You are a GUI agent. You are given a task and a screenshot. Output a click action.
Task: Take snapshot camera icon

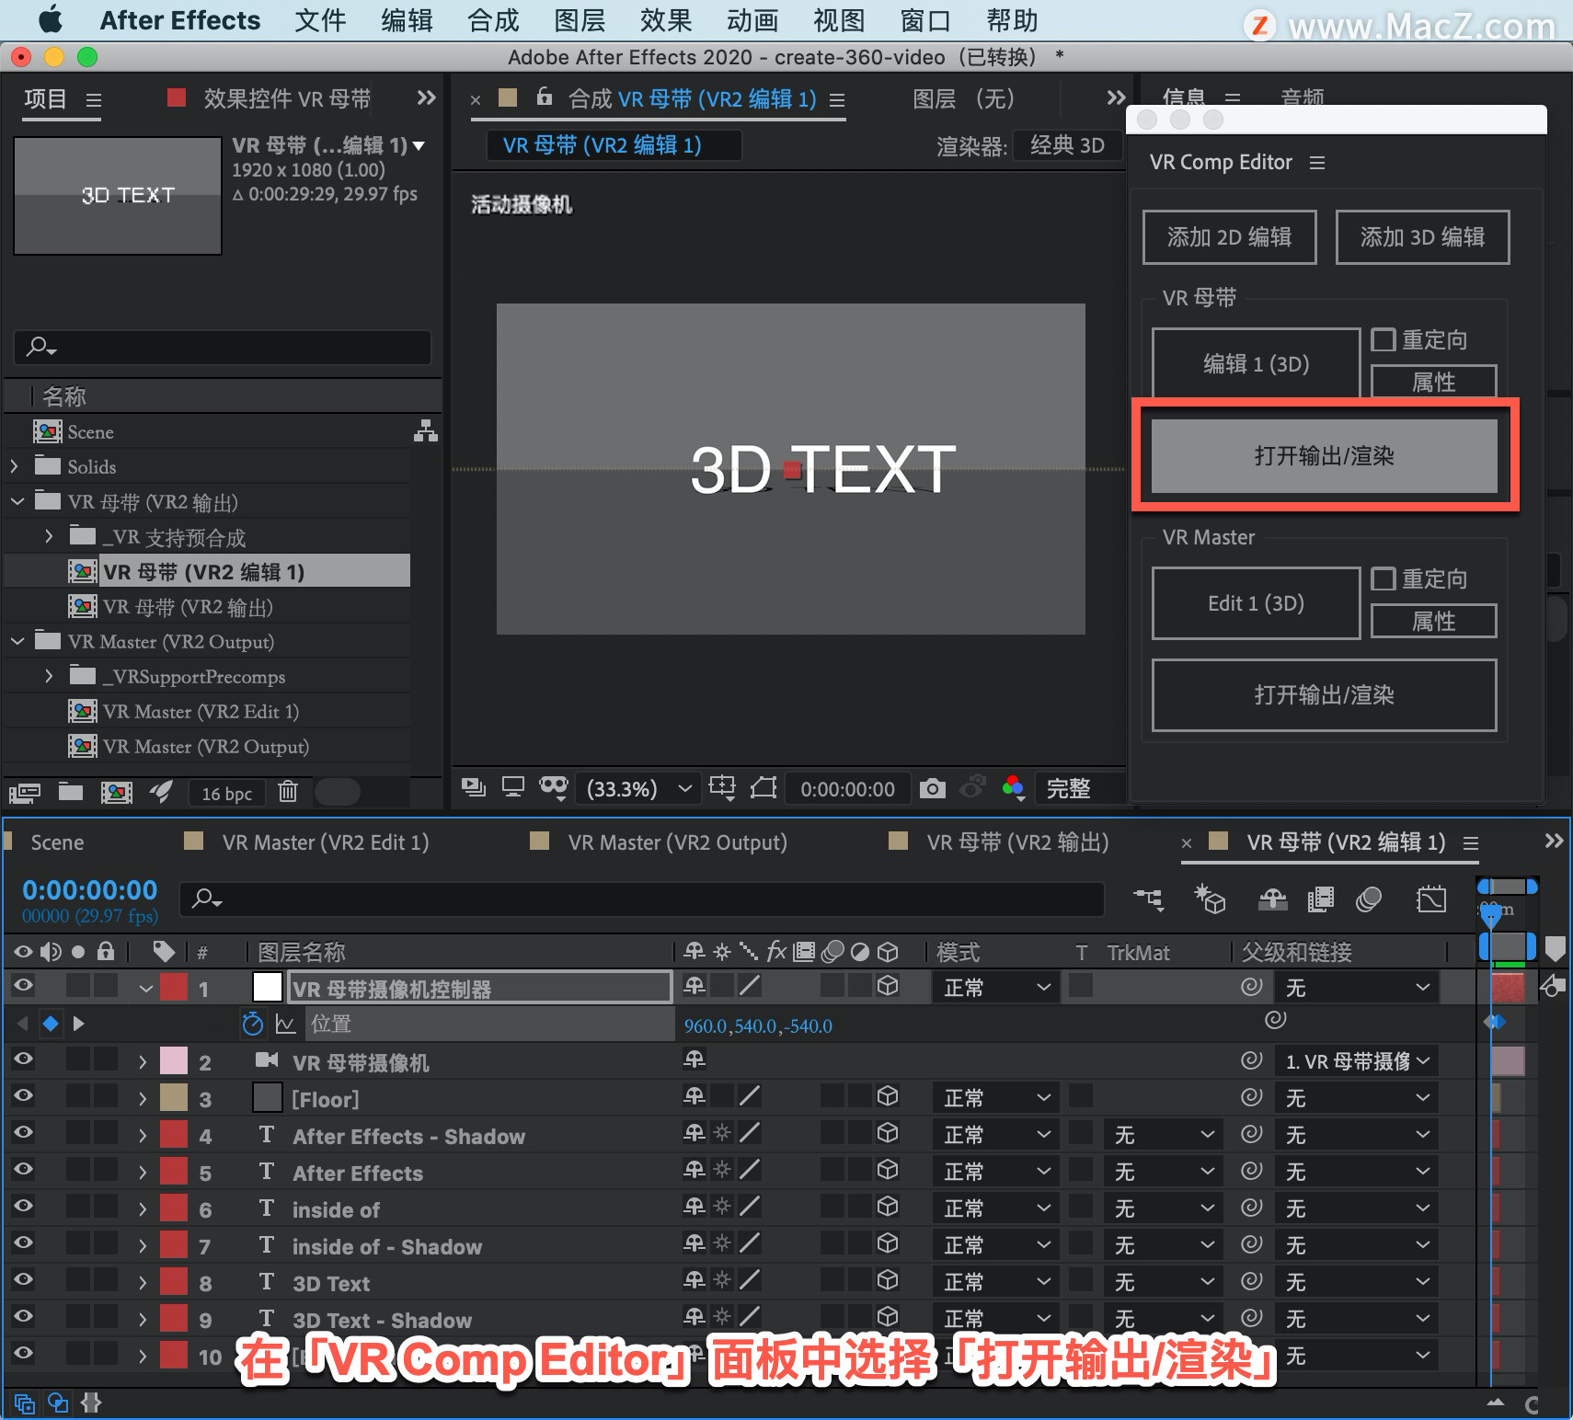click(932, 788)
